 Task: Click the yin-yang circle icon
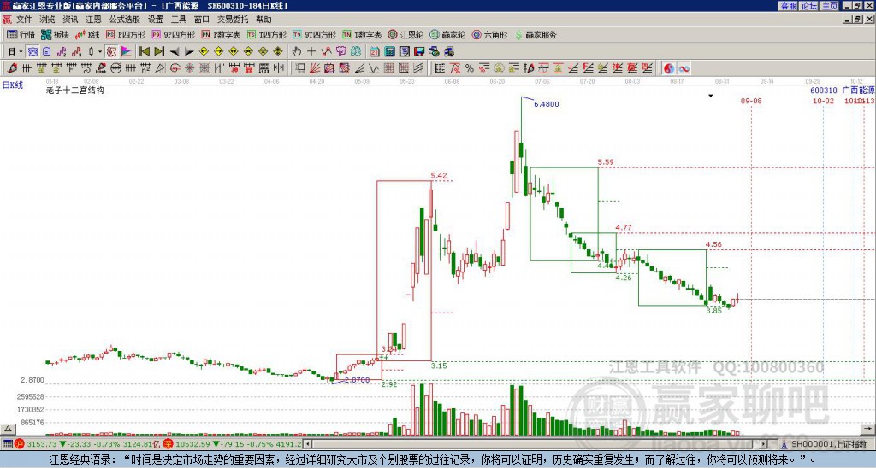pyautogui.click(x=669, y=68)
